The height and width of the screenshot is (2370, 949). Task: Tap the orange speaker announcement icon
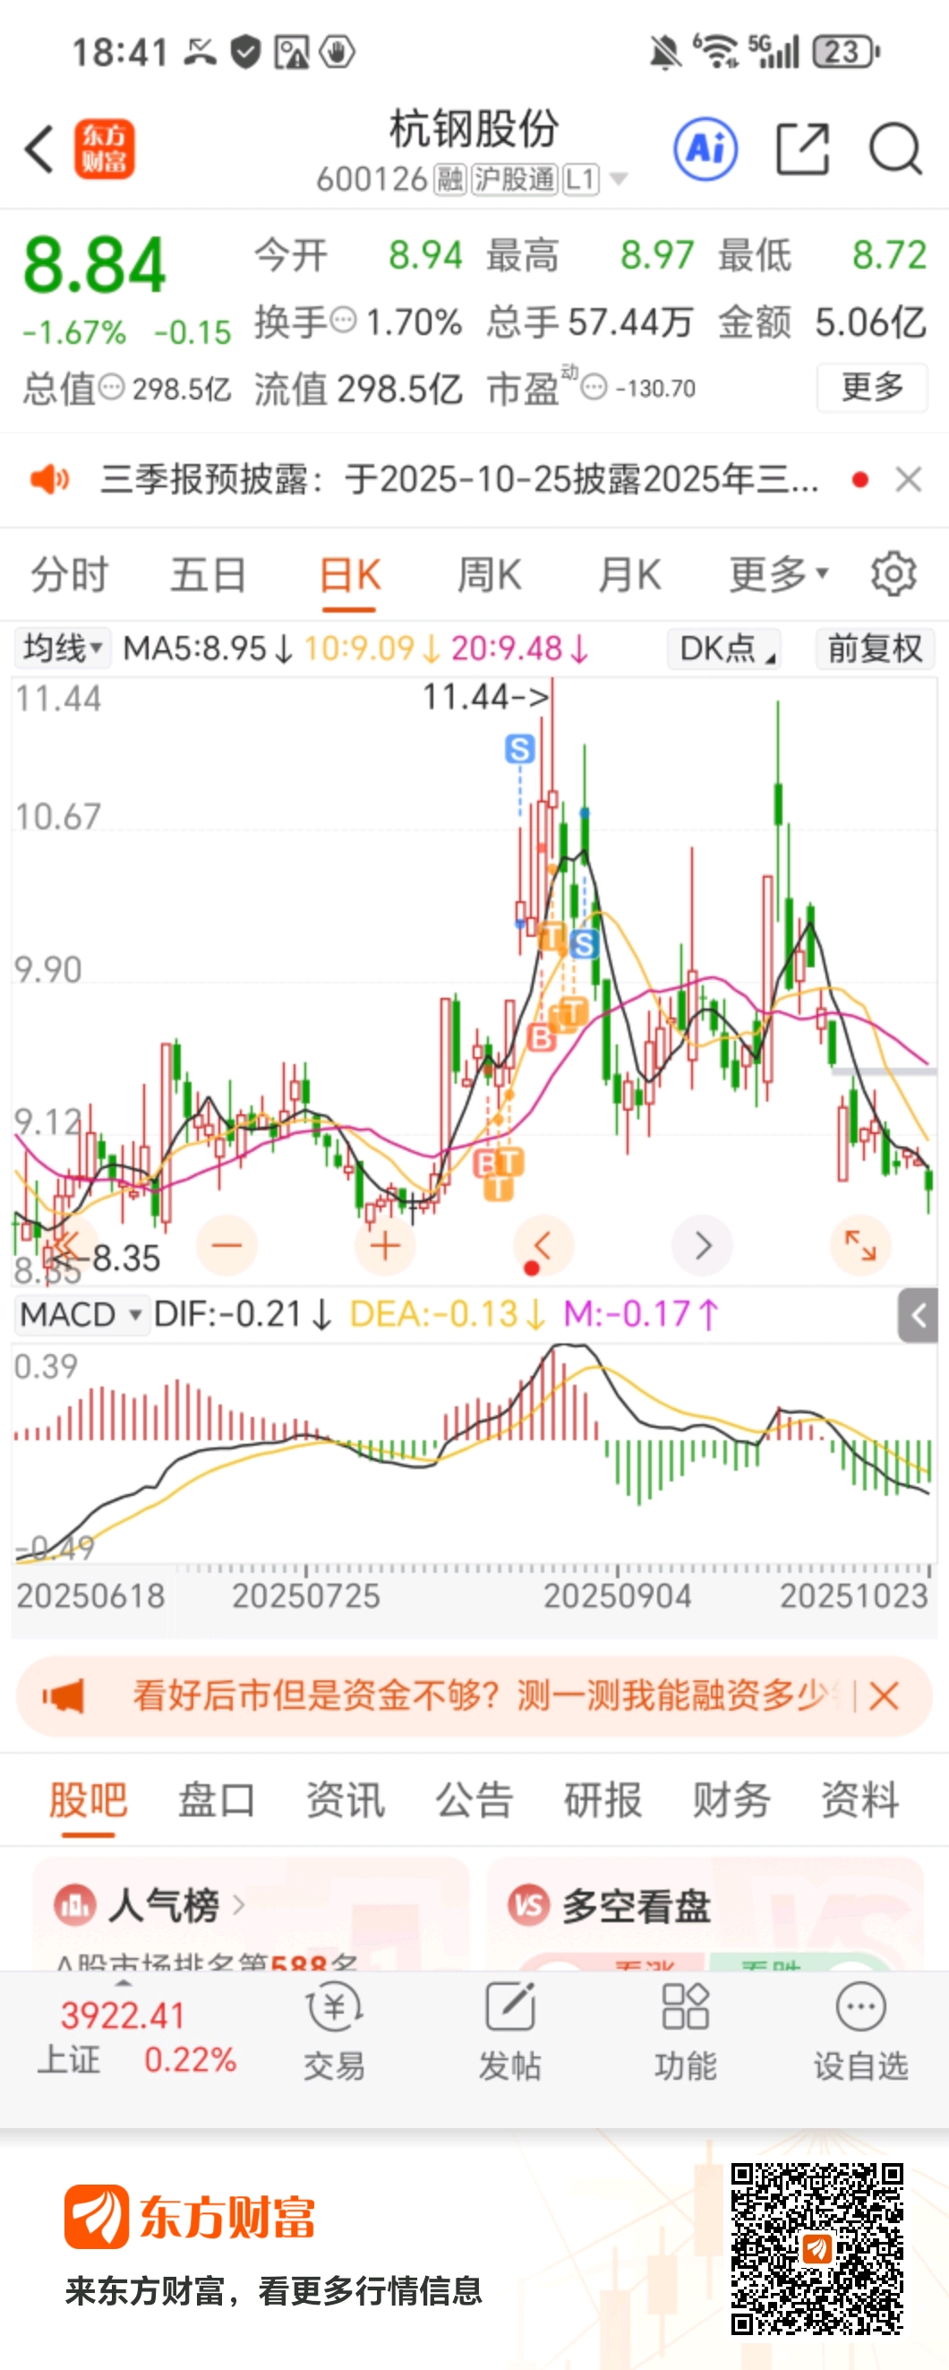pos(49,479)
